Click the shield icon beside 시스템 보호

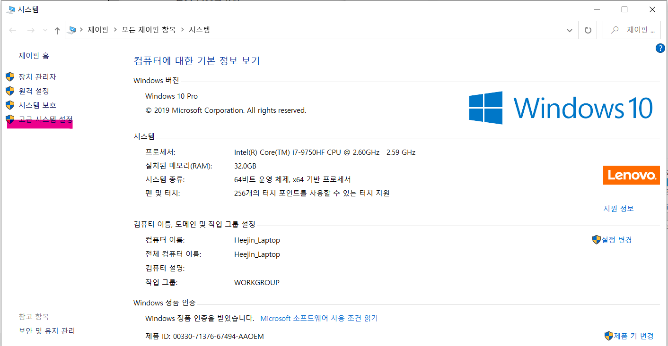click(x=10, y=105)
